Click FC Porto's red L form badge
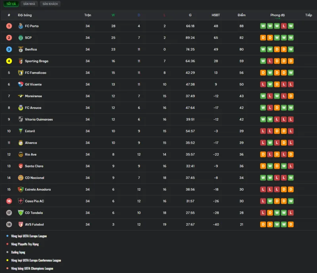 tap(284, 26)
